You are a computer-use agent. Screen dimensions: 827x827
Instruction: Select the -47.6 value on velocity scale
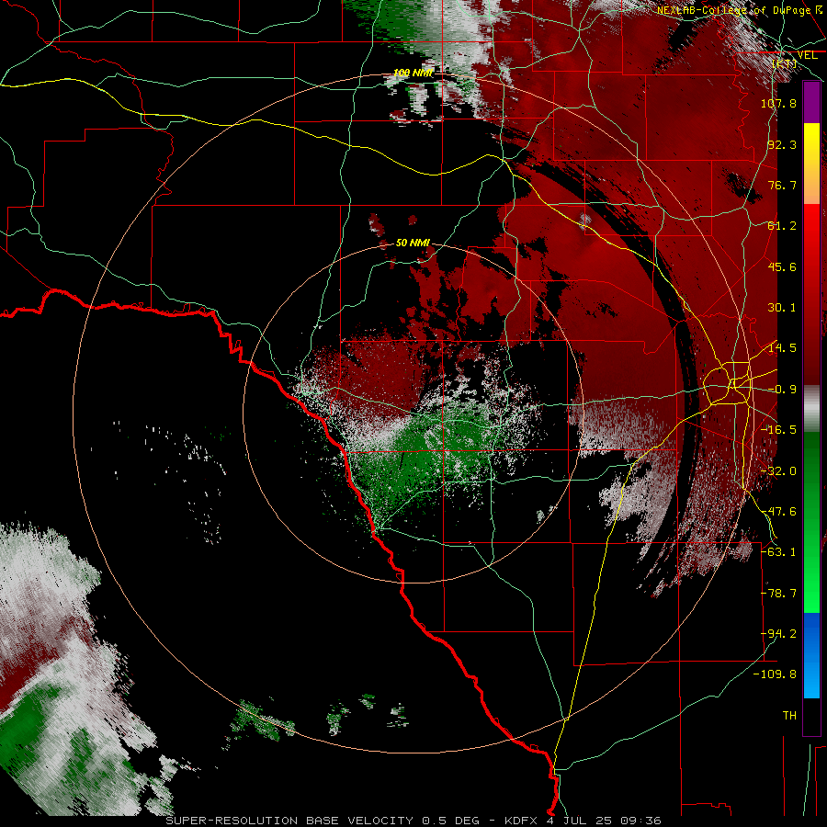[x=778, y=512]
